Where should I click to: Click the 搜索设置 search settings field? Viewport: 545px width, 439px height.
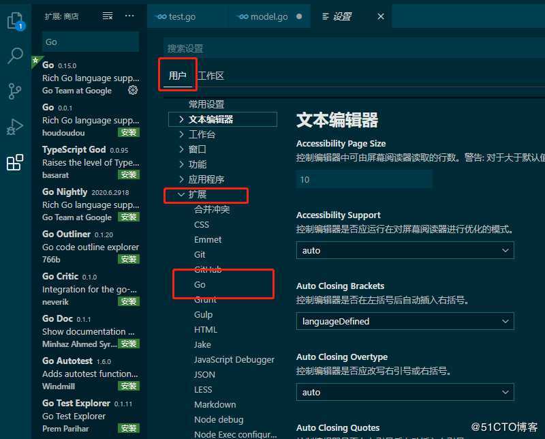(x=354, y=48)
